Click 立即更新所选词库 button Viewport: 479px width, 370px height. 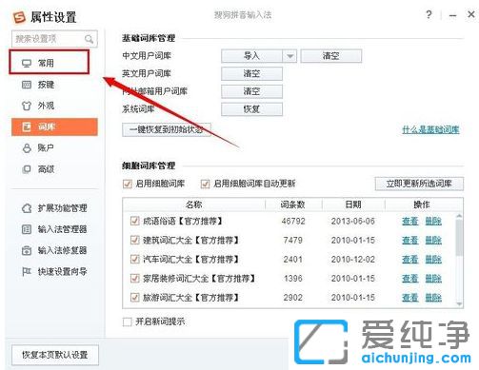[419, 184]
